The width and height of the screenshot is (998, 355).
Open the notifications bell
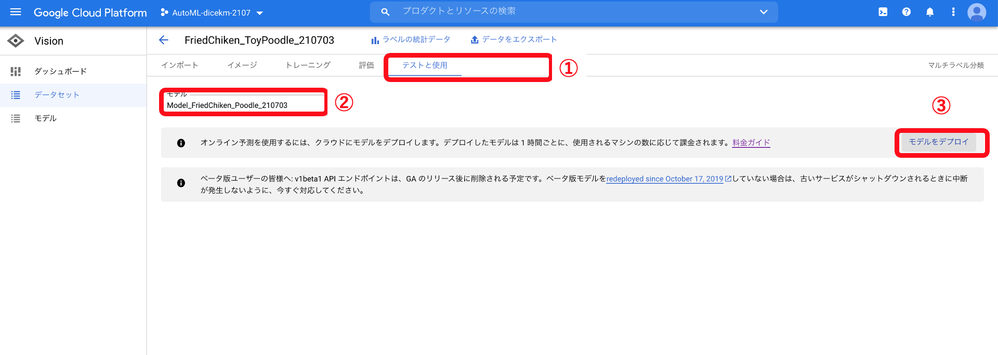(929, 12)
